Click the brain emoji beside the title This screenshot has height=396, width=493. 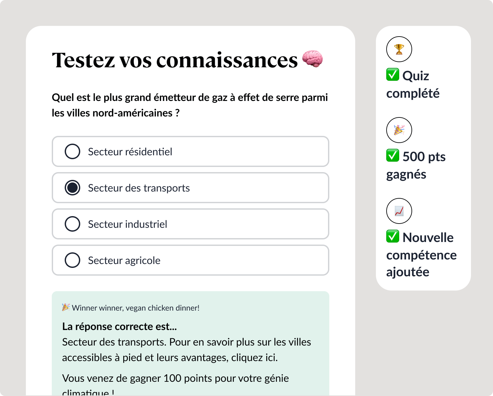(x=312, y=59)
